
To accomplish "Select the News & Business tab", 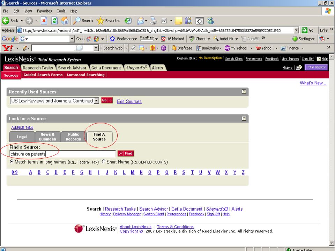I will click(48, 137).
